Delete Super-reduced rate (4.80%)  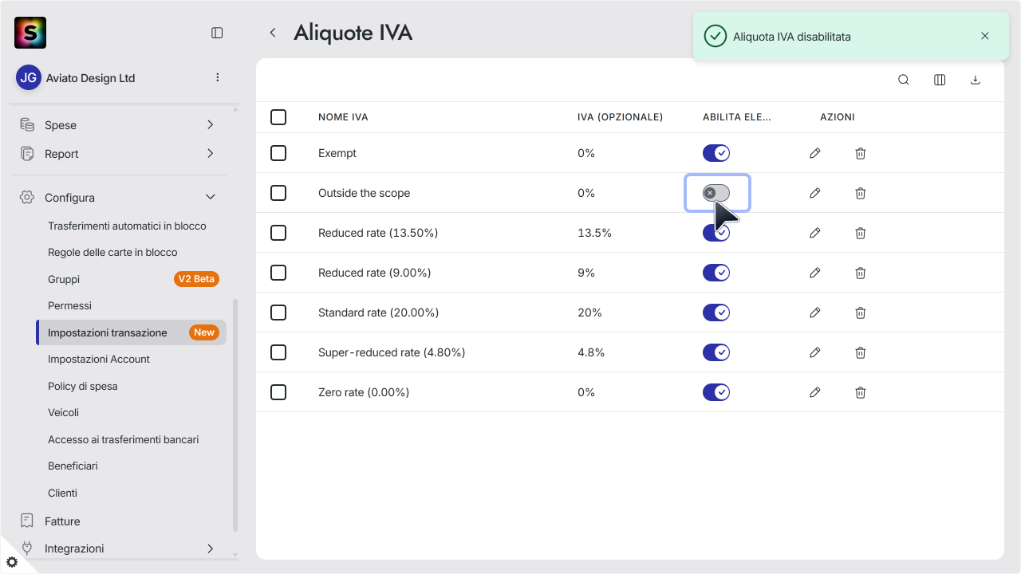[861, 352]
